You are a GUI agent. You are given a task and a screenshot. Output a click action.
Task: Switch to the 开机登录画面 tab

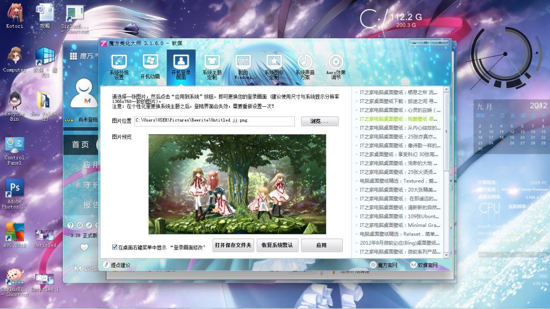(x=181, y=64)
